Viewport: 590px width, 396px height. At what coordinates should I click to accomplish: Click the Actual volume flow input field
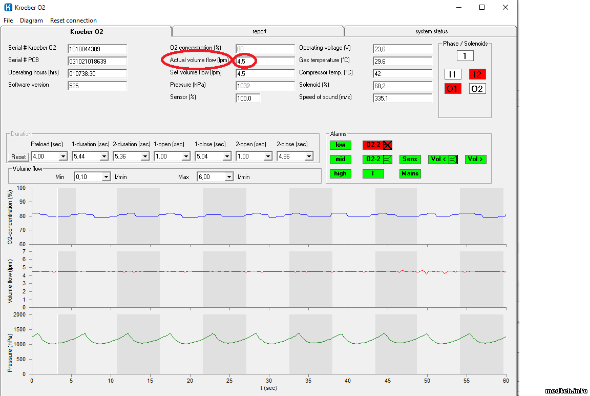[264, 61]
